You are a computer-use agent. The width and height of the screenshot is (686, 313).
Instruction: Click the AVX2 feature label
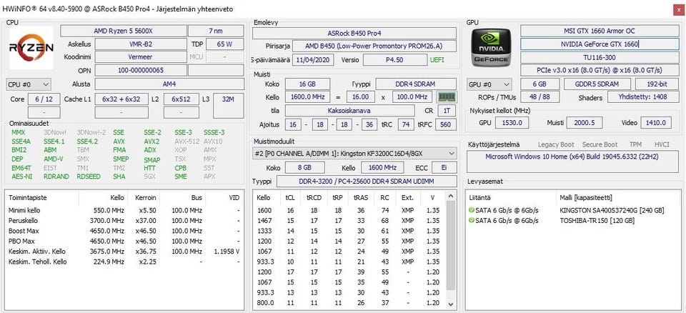[x=151, y=141]
